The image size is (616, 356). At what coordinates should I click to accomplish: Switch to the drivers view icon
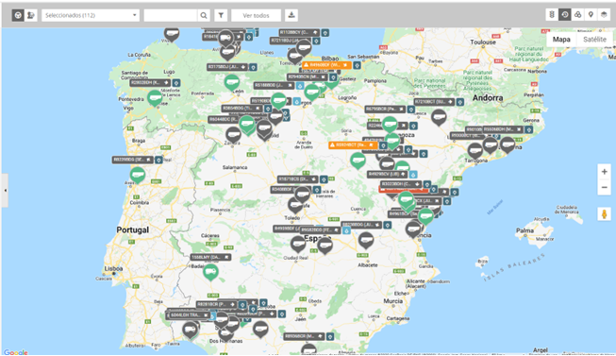tap(31, 15)
